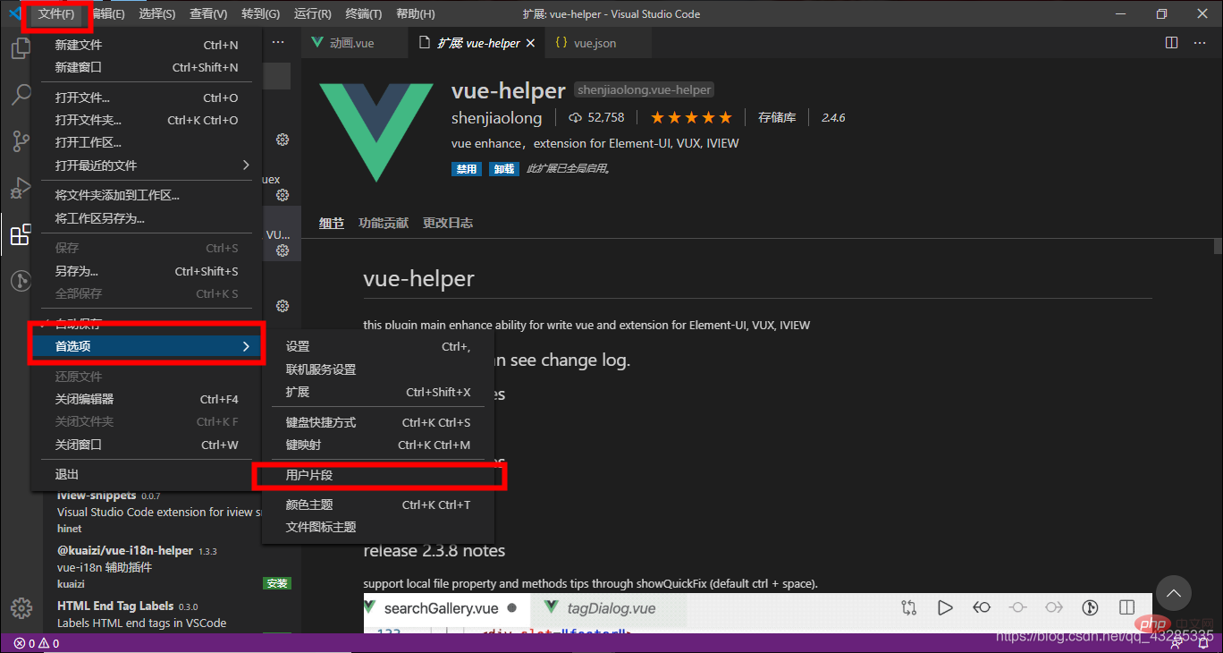Choose 打开工作区... menu entry

click(147, 142)
